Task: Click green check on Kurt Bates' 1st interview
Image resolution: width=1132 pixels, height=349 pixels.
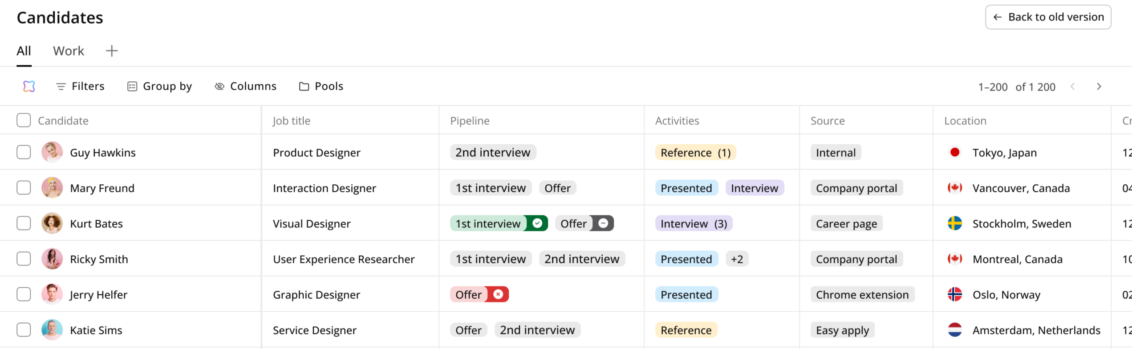Action: click(537, 223)
